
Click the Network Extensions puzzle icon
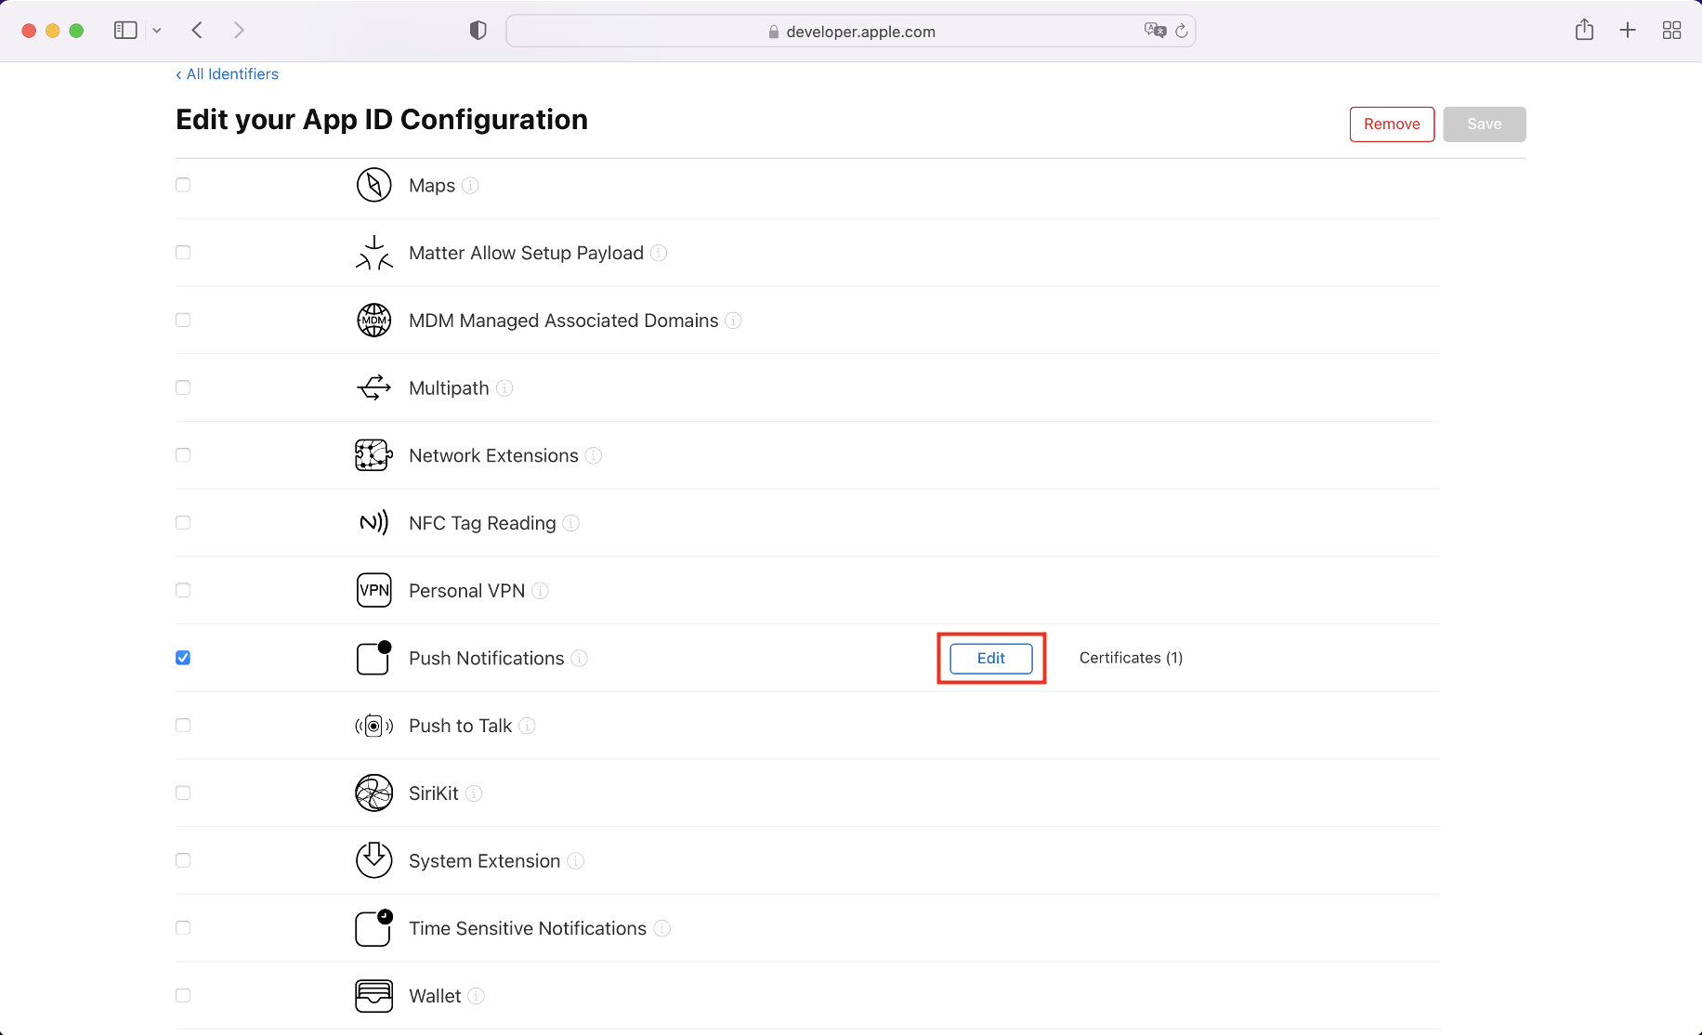pyautogui.click(x=373, y=455)
